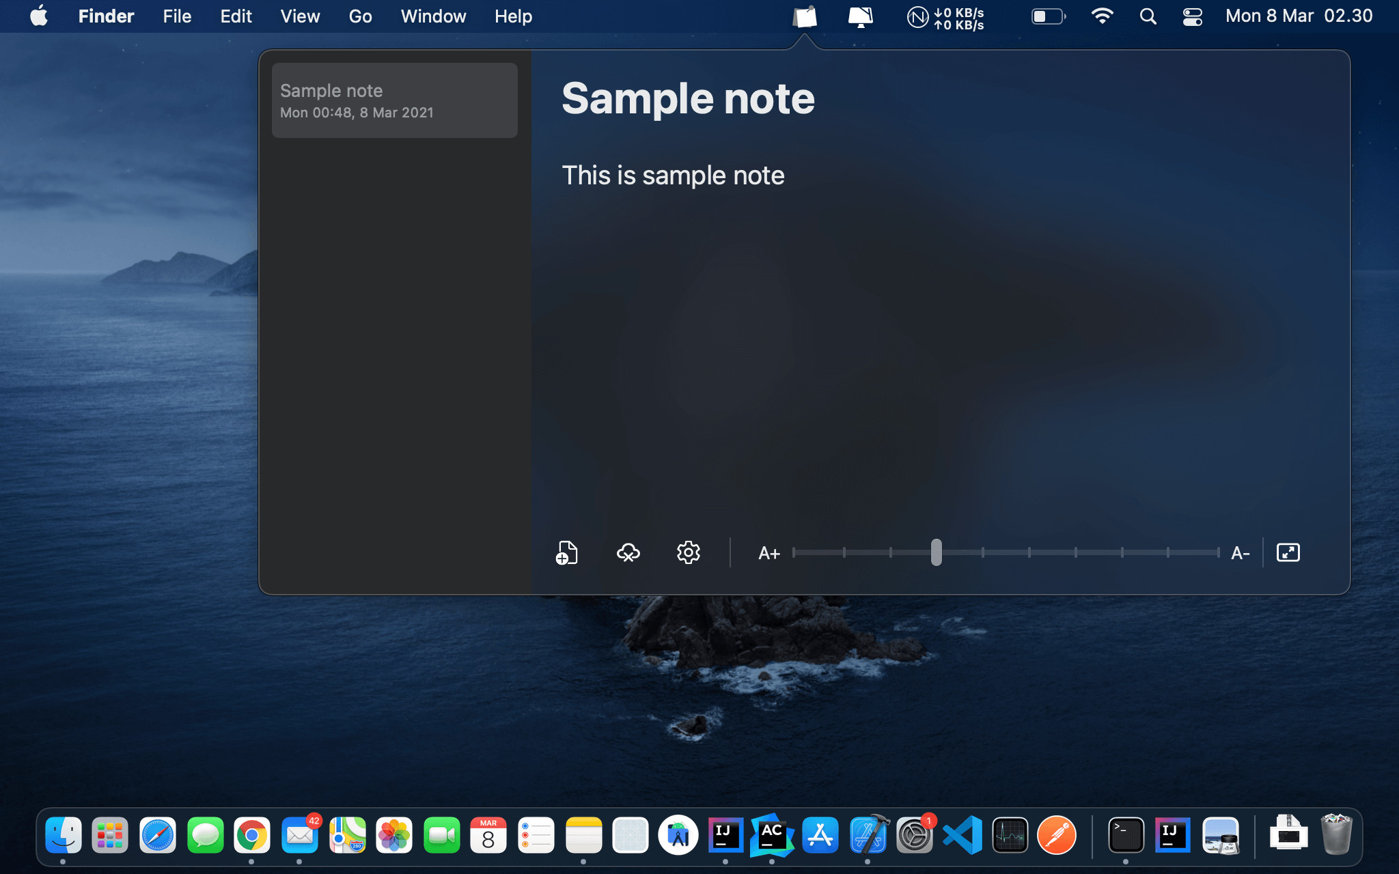Open Control Center from the menu bar
Screen dimensions: 1399x874
tap(1192, 16)
